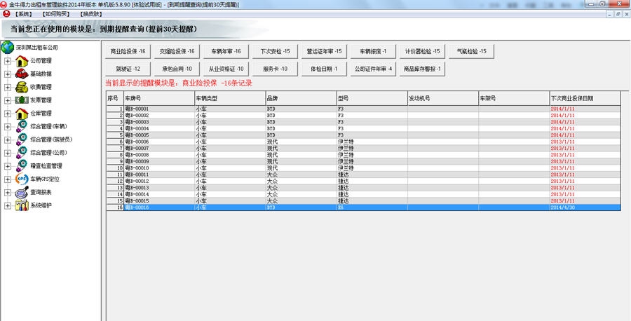Click the 大众 brand cell in row 15

pyautogui.click(x=301, y=200)
